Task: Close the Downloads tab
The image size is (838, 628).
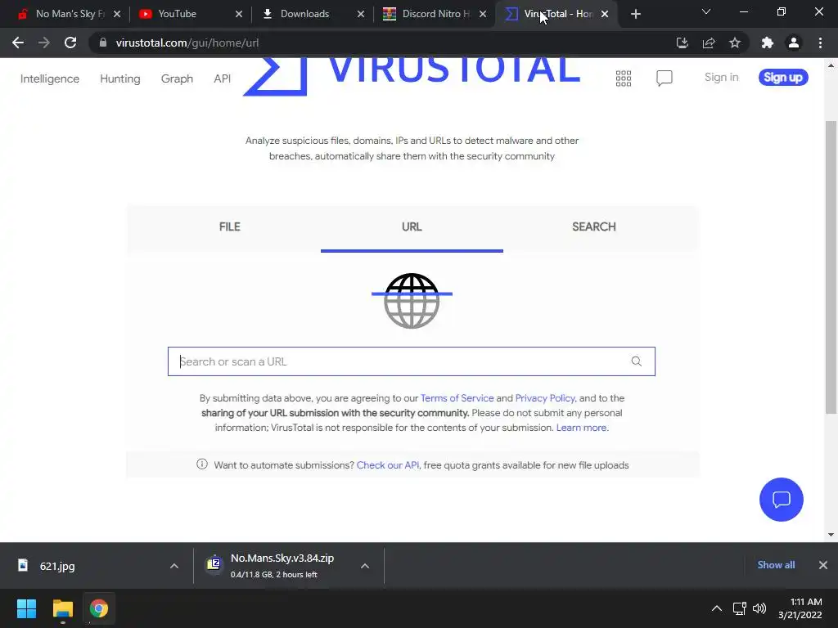Action: coord(361,14)
